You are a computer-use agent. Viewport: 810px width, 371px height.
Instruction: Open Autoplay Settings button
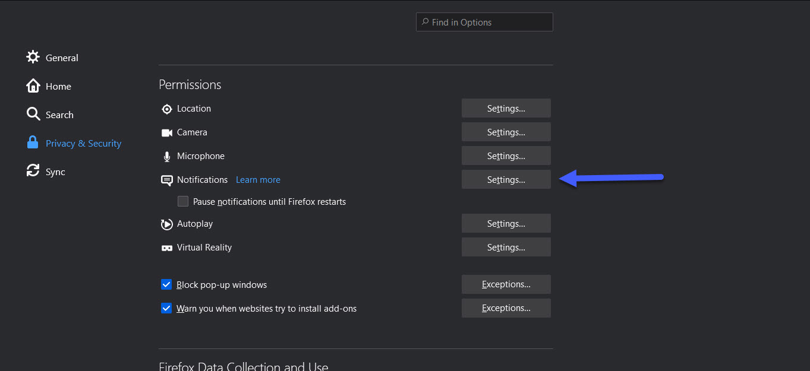(x=506, y=223)
